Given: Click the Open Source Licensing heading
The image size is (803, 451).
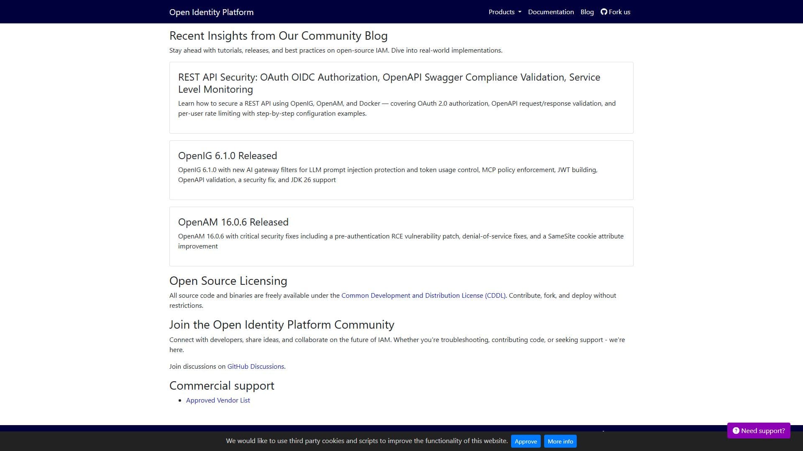Looking at the screenshot, I should pos(228,281).
